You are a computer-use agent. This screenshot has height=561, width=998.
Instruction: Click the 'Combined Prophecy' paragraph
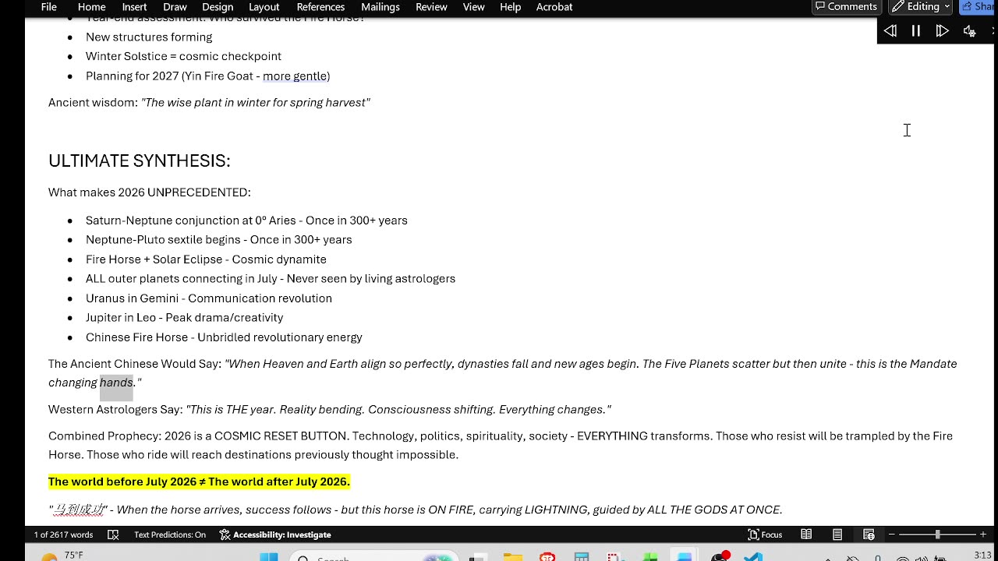tap(501, 446)
